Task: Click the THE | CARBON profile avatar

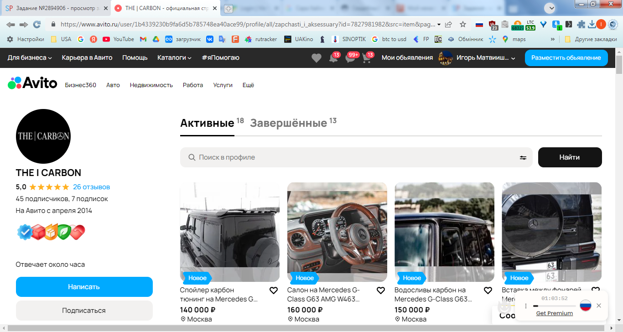Action: click(x=43, y=136)
